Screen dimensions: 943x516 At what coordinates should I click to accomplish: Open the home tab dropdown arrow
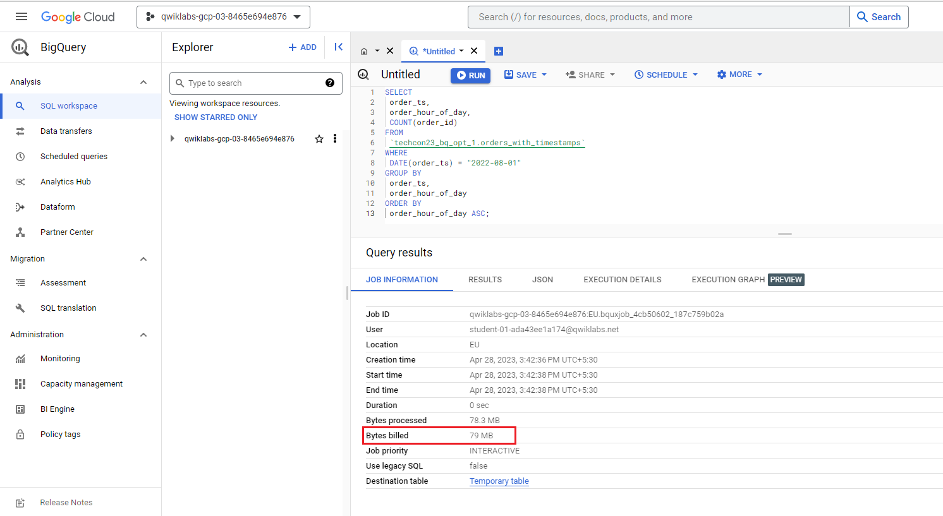pyautogui.click(x=377, y=51)
